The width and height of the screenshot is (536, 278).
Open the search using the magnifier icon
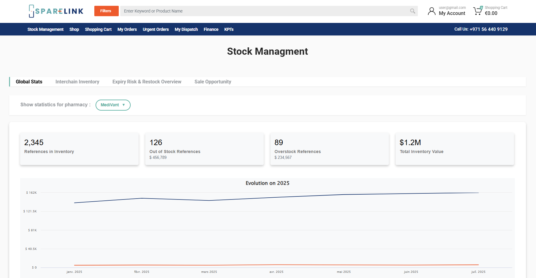(412, 11)
